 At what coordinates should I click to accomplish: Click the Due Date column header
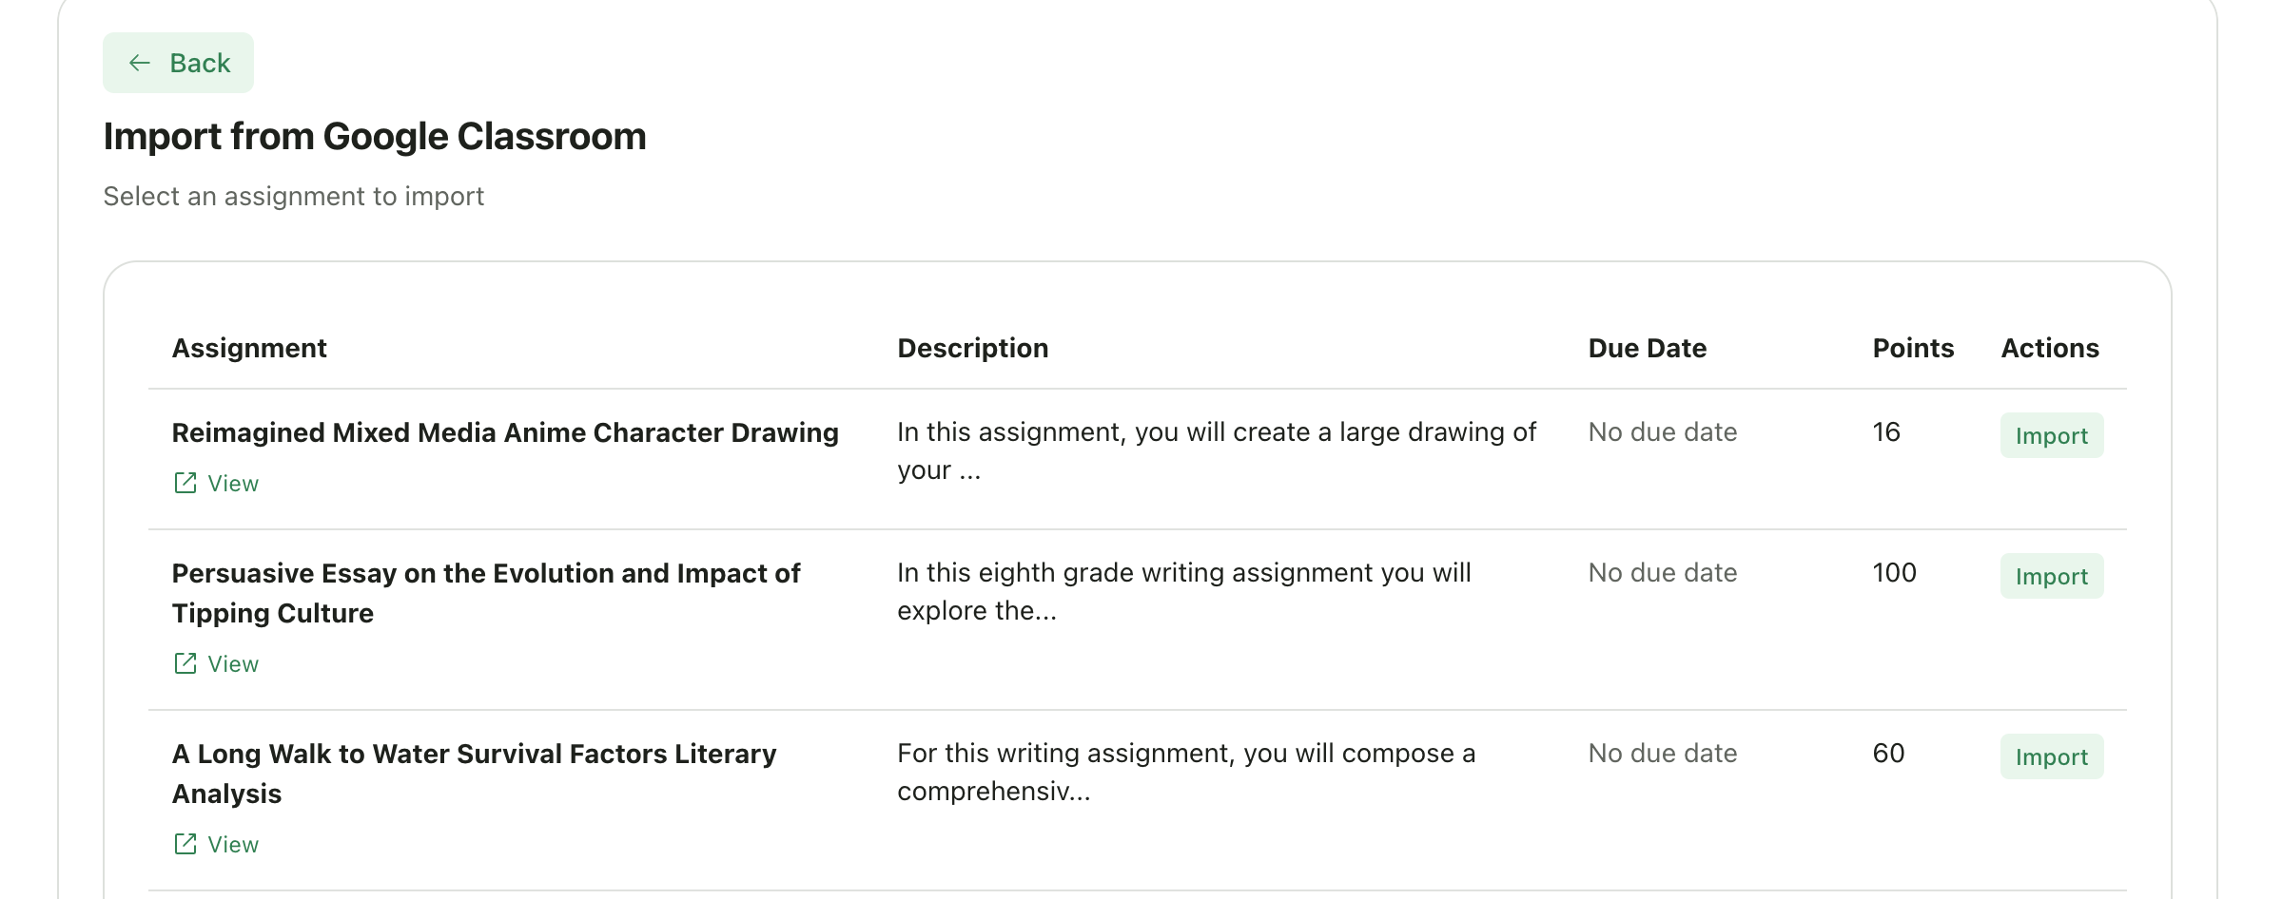pyautogui.click(x=1647, y=348)
